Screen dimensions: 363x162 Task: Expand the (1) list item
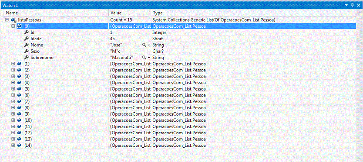click(13, 64)
